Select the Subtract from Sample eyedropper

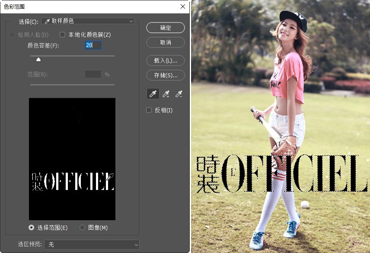(x=179, y=93)
